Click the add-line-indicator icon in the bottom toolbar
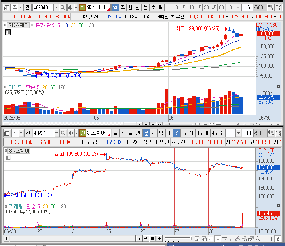This screenshot has height=246, width=285. tap(278, 133)
